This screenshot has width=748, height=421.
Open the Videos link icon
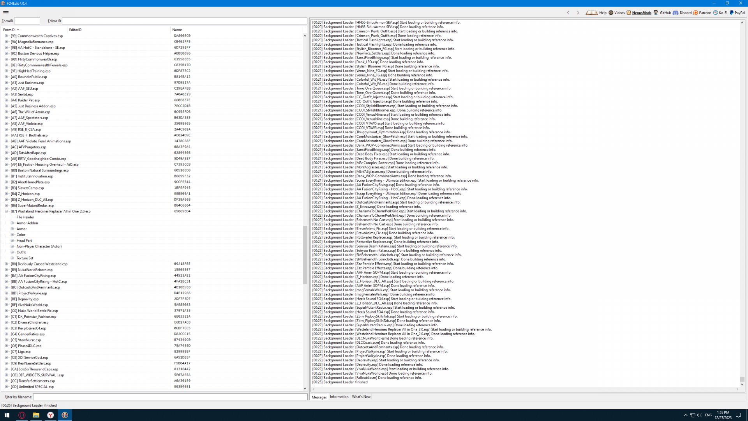click(611, 12)
